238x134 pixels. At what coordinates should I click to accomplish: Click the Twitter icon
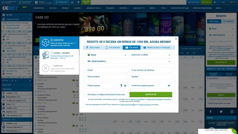pyautogui.click(x=221, y=112)
